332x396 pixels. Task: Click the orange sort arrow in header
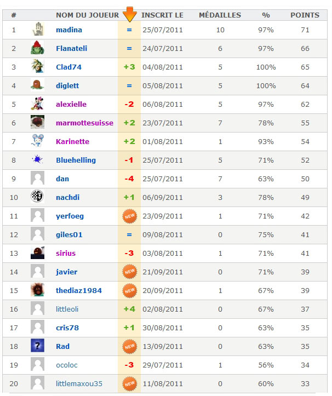(x=130, y=14)
